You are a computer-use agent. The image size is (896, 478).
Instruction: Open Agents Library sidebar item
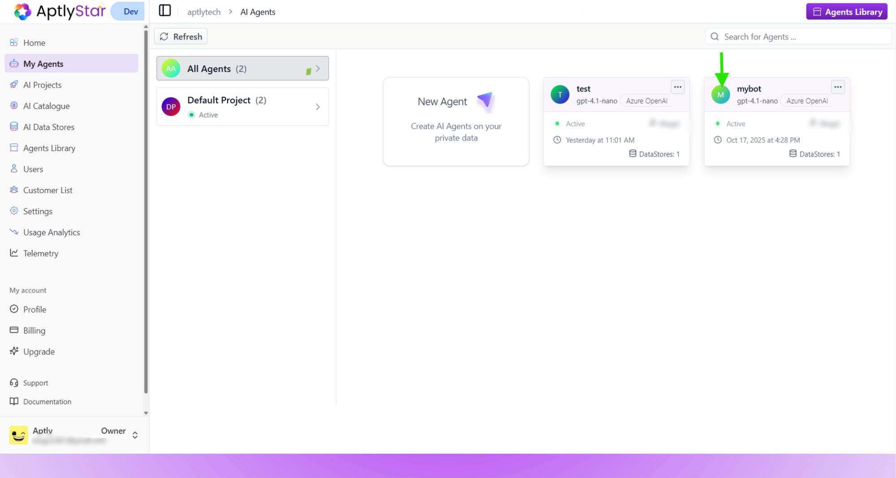(x=72, y=148)
